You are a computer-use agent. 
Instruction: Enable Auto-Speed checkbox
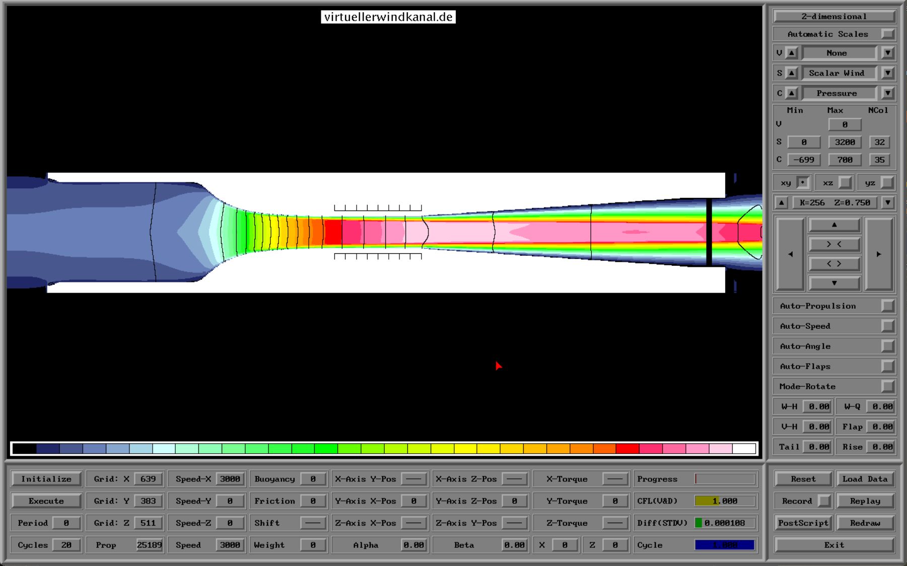tap(888, 326)
